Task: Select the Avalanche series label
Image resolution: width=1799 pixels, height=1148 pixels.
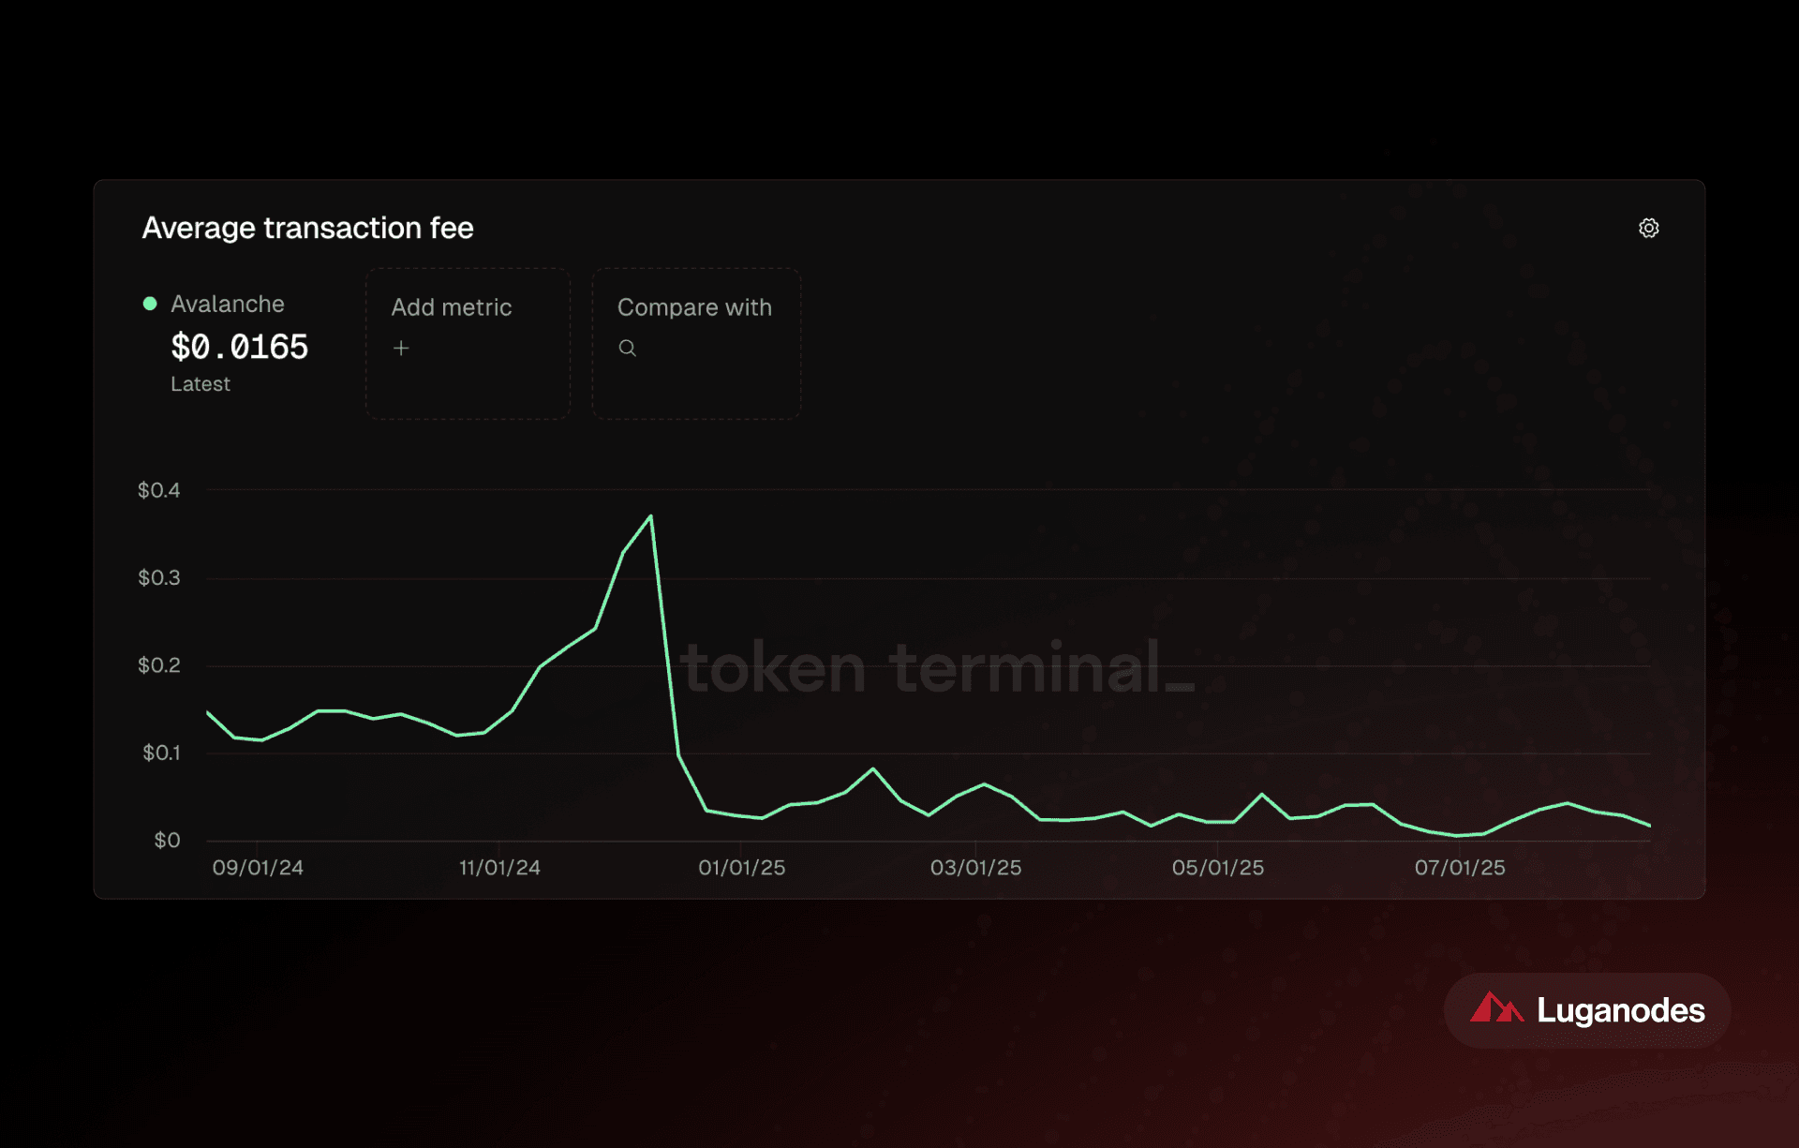Action: click(x=228, y=304)
